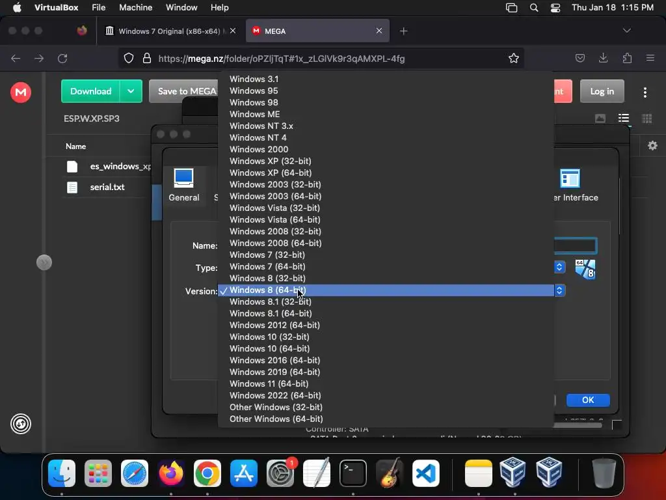Screen dimensions: 666x500
Task: Choose Windows 2022 (64-bit) version
Action: (386, 396)
